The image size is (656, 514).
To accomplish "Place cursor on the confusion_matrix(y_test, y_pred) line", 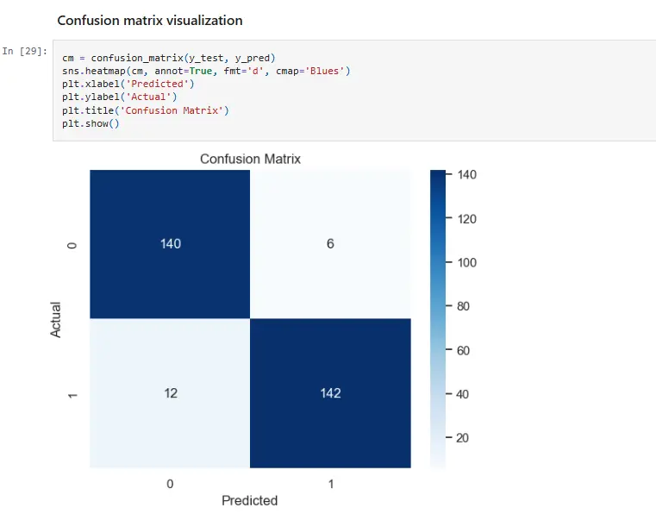I will [x=168, y=57].
